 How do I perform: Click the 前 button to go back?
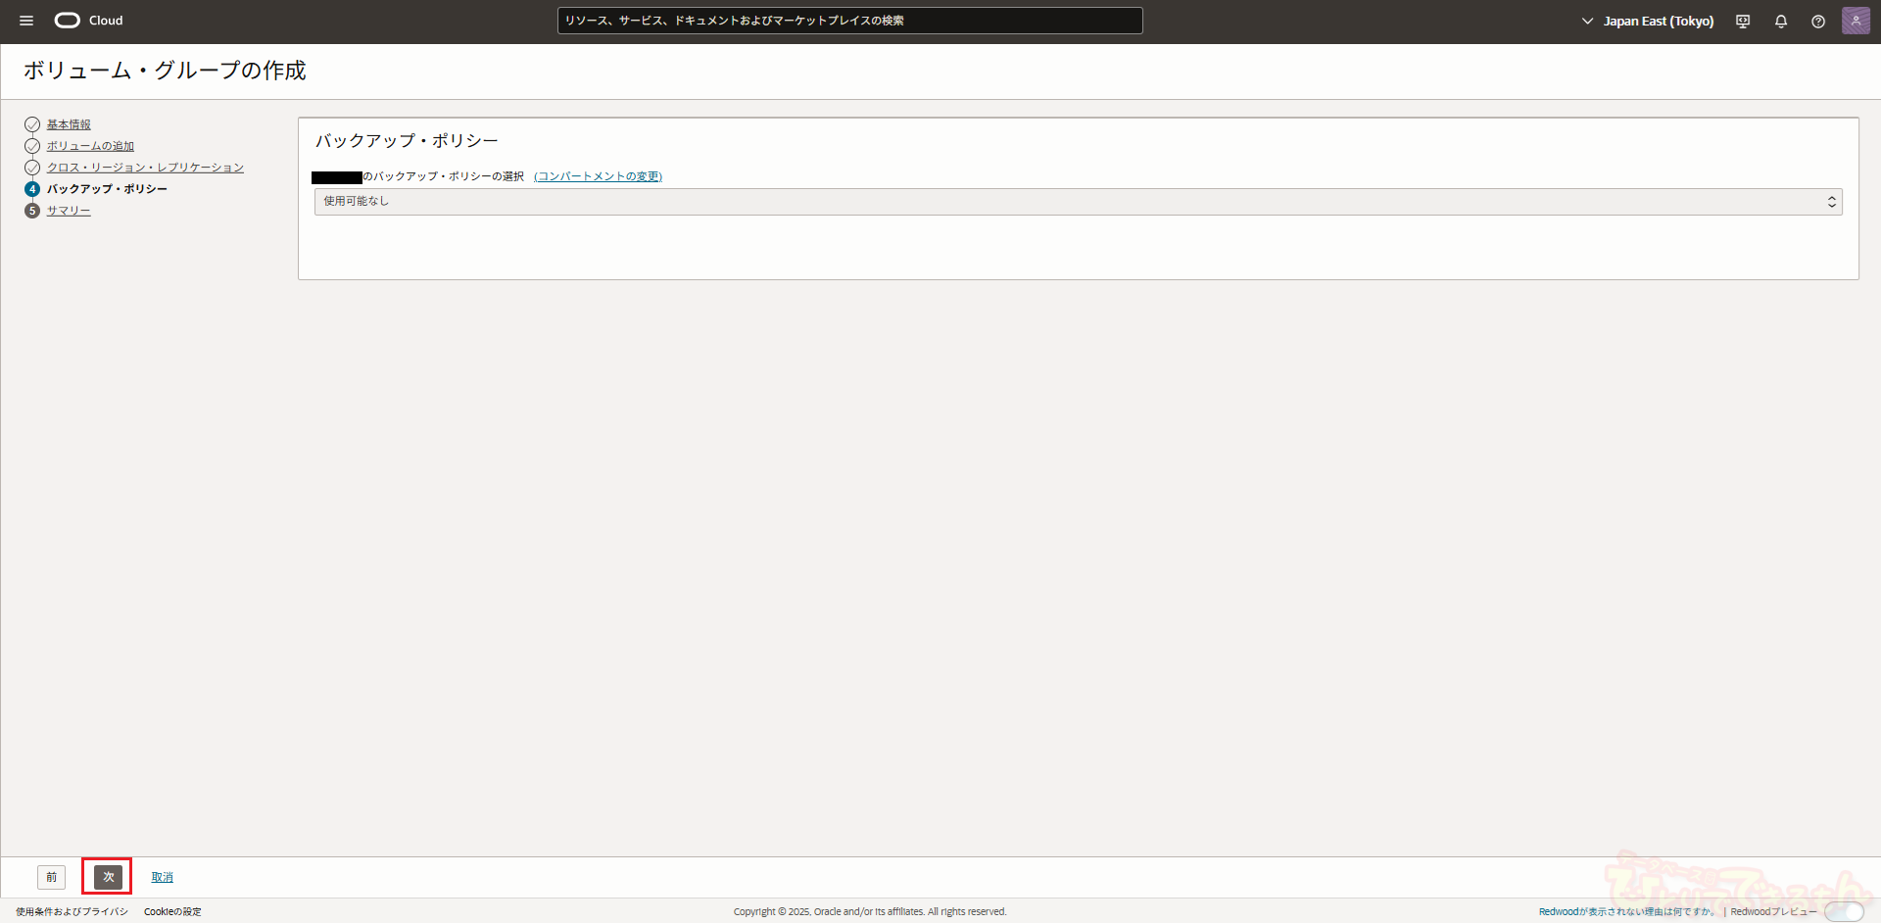[52, 877]
